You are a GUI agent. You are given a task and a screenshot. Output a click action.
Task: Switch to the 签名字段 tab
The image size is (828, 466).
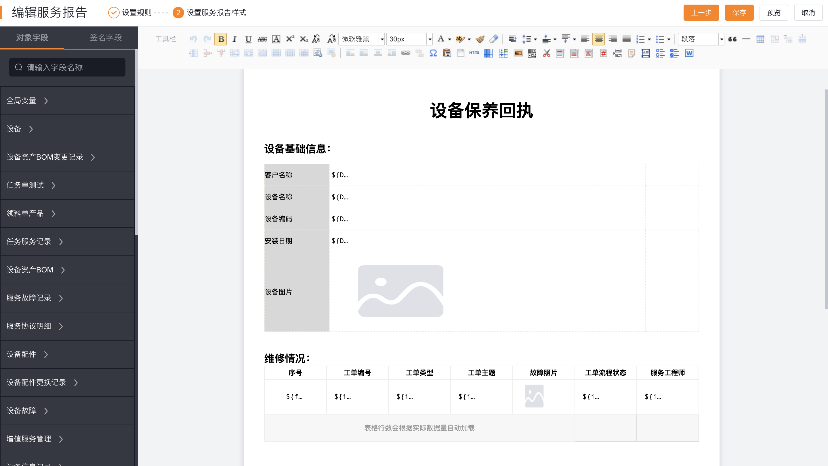coord(105,38)
